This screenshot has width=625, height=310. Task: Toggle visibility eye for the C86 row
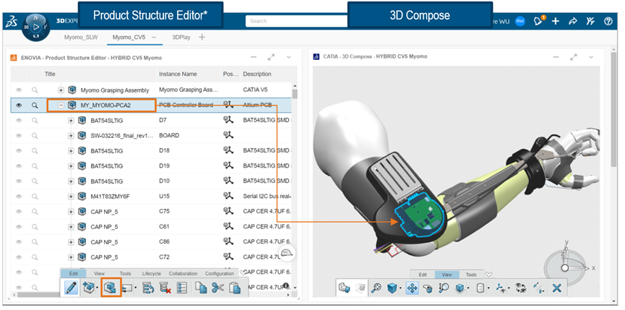pos(19,241)
